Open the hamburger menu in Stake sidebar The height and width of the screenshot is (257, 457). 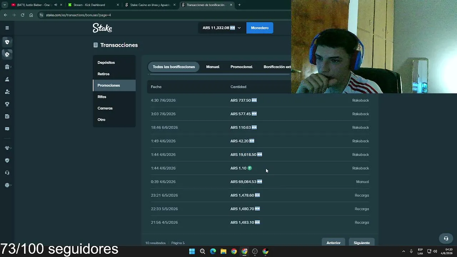(7, 28)
